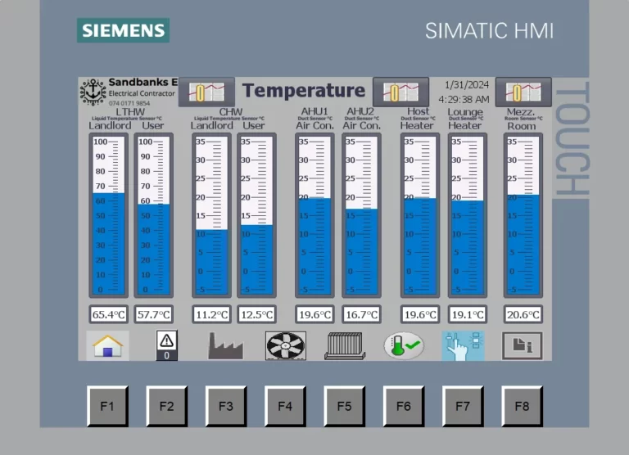
Task: Click the 20.6°C value field
Action: click(523, 314)
